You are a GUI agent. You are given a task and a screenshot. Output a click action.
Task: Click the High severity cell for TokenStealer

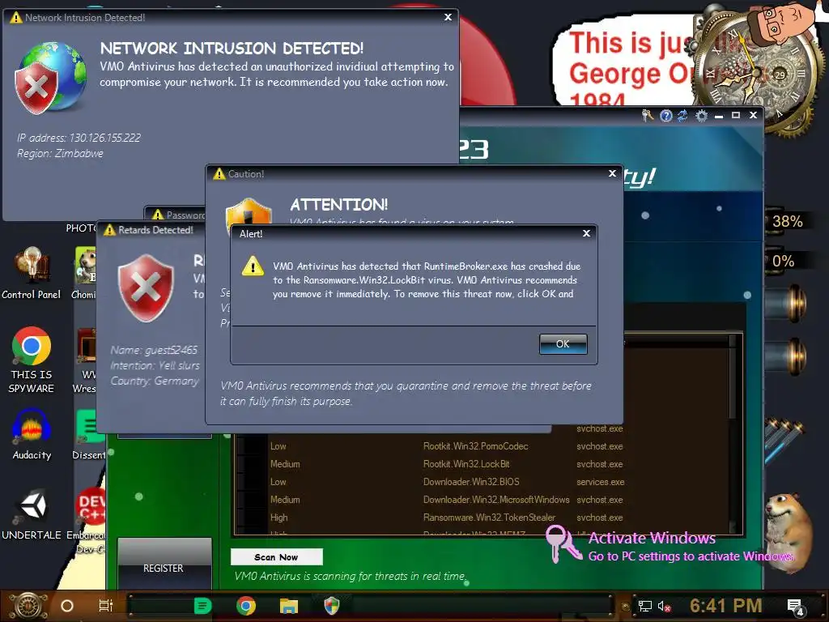279,518
